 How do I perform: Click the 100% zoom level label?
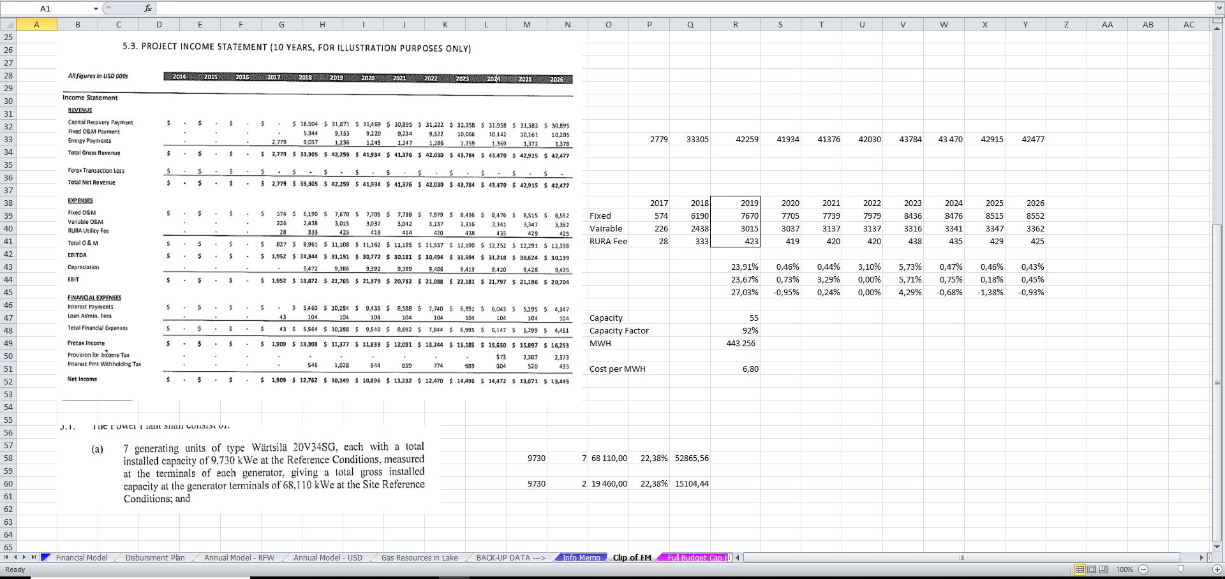1125,569
